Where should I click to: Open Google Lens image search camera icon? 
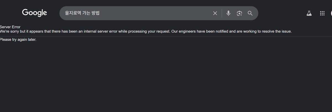239,13
